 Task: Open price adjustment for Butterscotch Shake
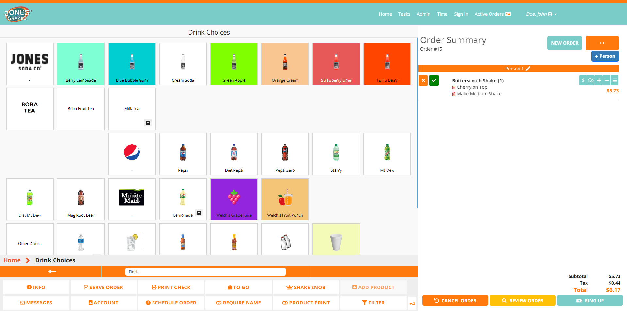click(x=583, y=80)
